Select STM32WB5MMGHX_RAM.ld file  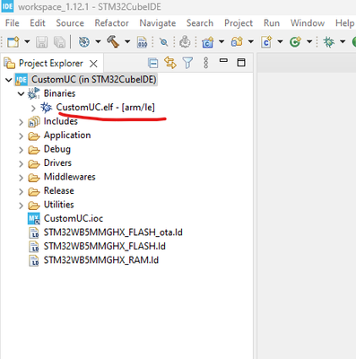[101, 260]
